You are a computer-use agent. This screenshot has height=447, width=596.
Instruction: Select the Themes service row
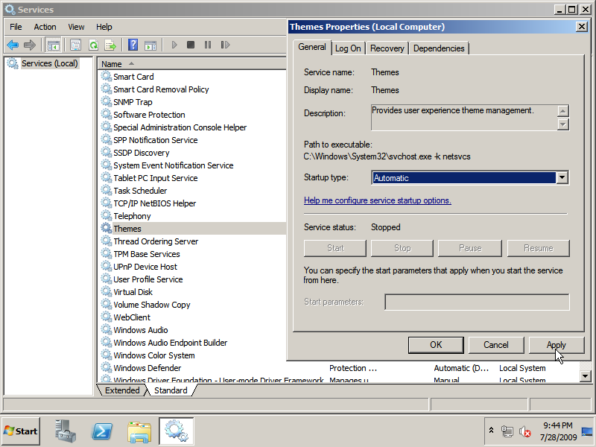(x=194, y=229)
